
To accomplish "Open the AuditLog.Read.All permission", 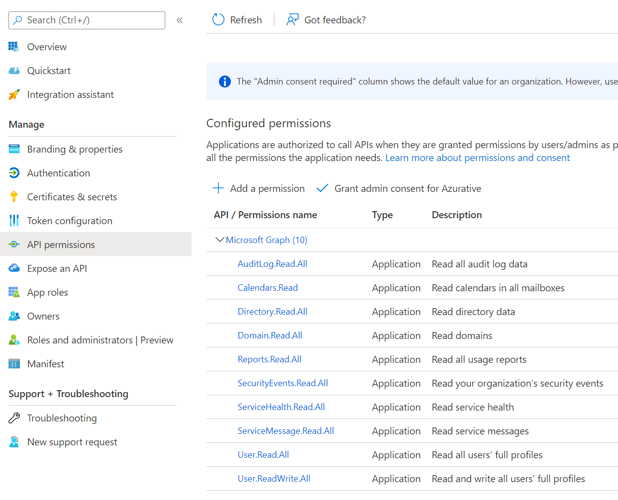I will click(272, 264).
